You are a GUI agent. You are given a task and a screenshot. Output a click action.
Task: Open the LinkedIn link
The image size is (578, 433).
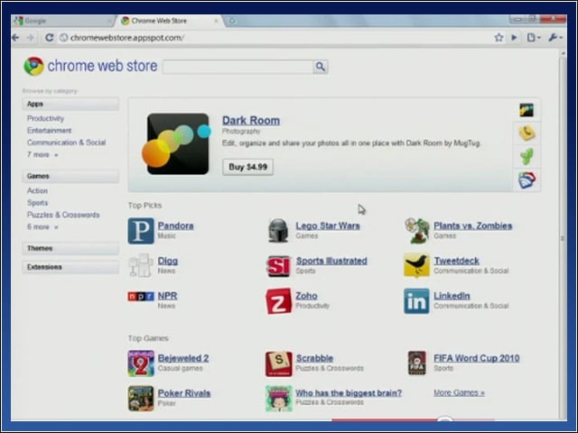point(452,296)
